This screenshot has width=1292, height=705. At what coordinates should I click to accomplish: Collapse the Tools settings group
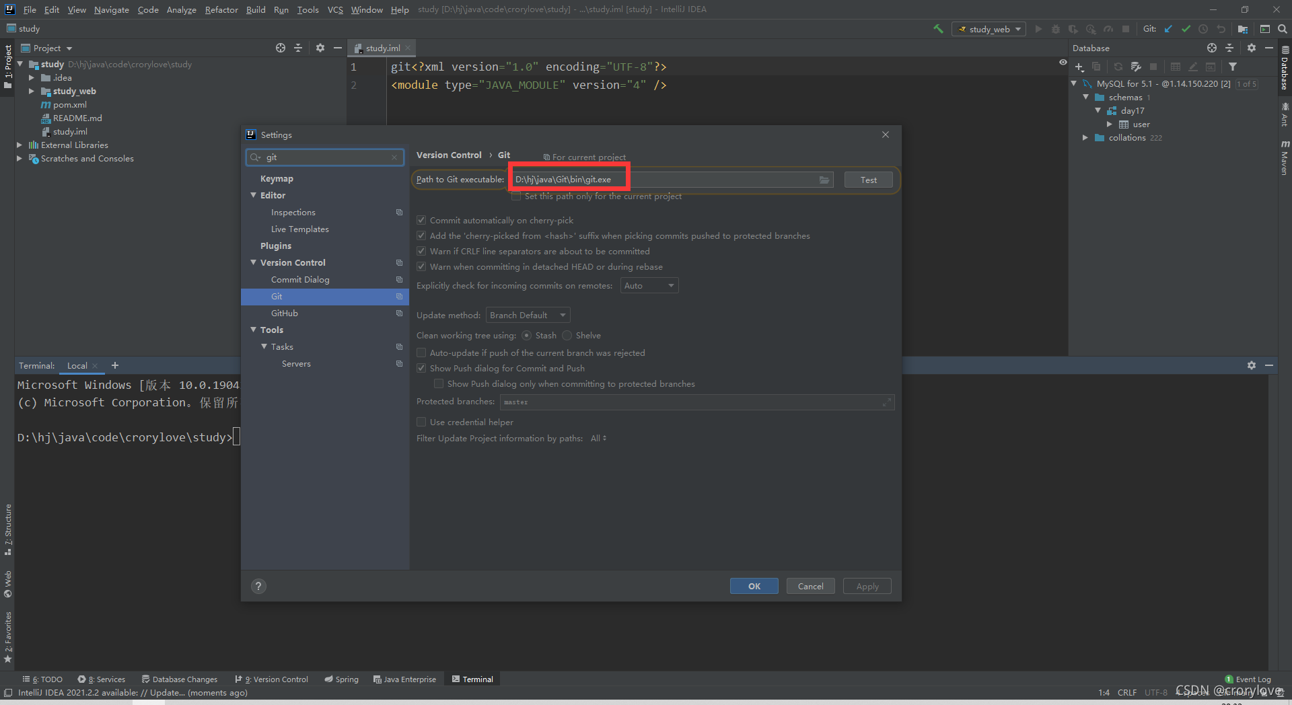(254, 330)
